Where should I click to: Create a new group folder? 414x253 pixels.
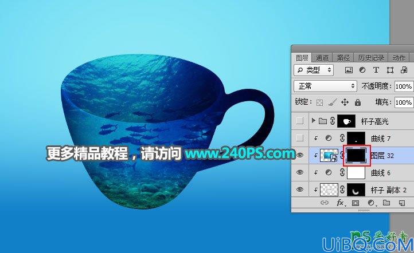tap(386, 203)
